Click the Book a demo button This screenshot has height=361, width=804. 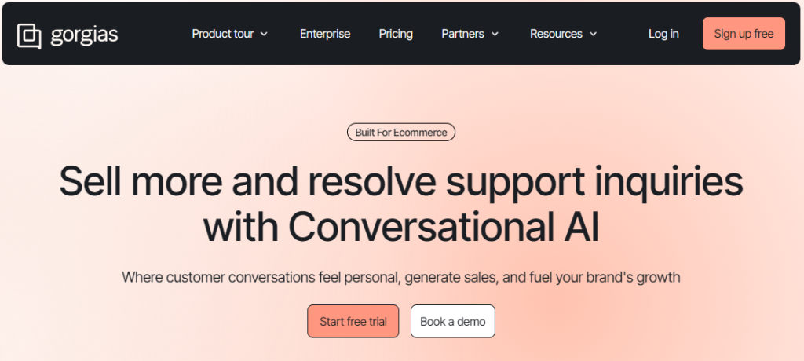pyautogui.click(x=453, y=321)
